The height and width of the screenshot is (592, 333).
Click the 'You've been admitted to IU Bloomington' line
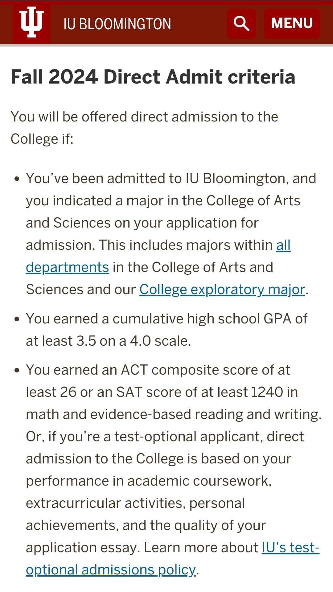[171, 179]
